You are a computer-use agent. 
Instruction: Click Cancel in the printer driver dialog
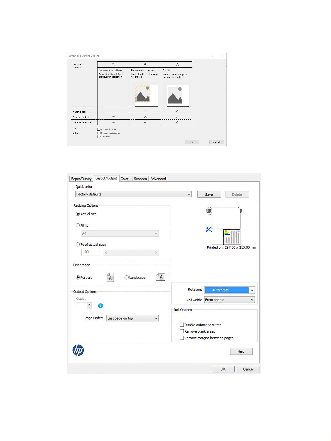point(248,369)
